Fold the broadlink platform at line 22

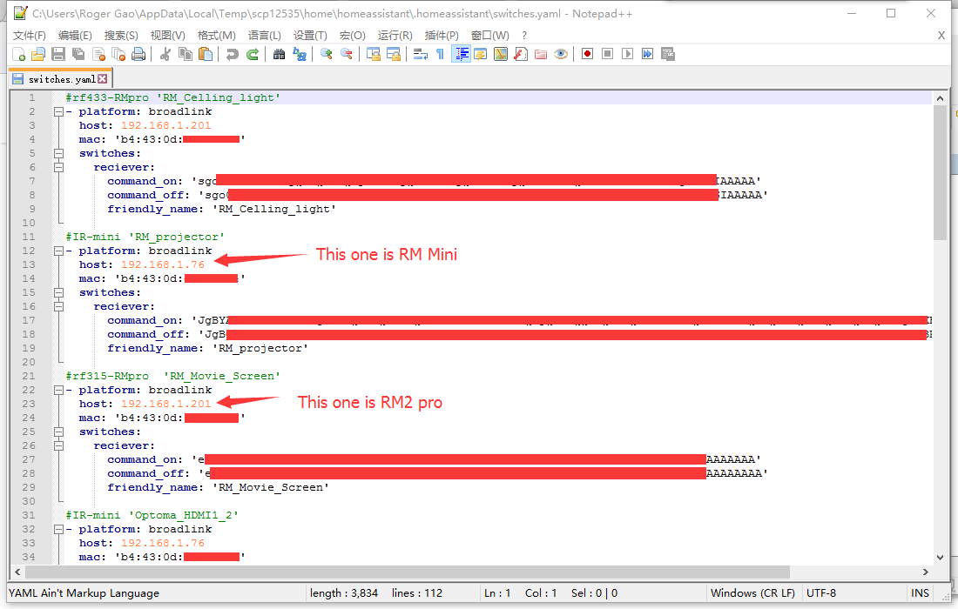[x=57, y=390]
